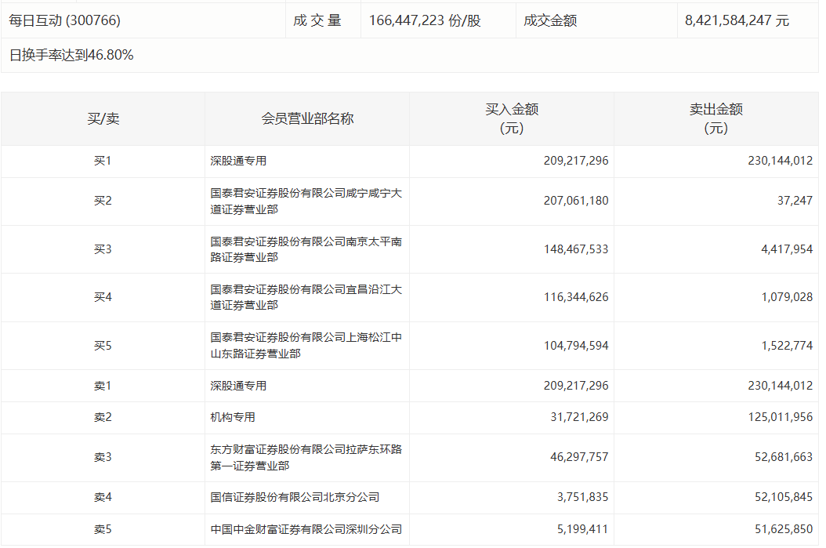
Task: Click the 卖出金额 column header
Action: tap(716, 118)
